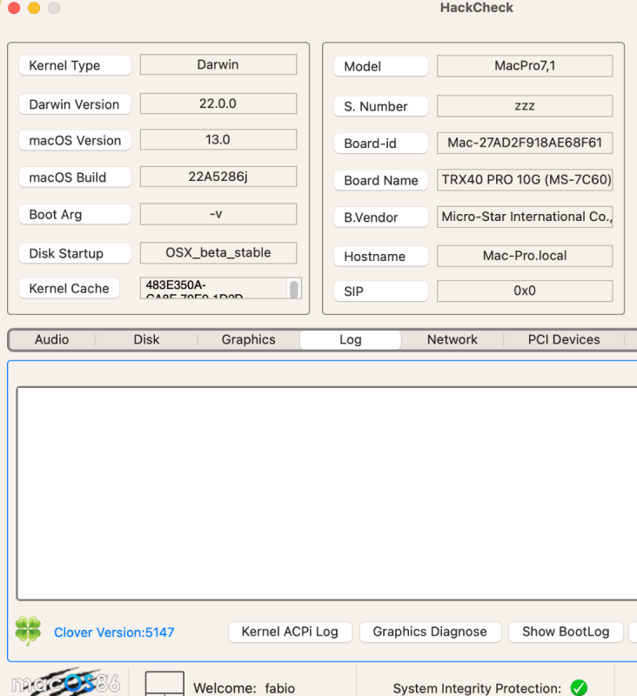Screen dimensions: 637x696
Task: Click the OSX_beta_stable startup disk field
Action: pyautogui.click(x=218, y=252)
